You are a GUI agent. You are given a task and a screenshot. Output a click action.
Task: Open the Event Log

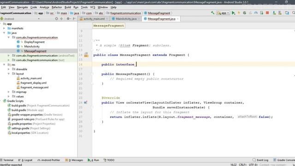click(260, 160)
